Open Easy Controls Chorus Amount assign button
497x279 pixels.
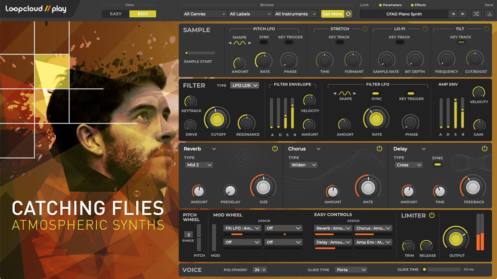point(373,228)
